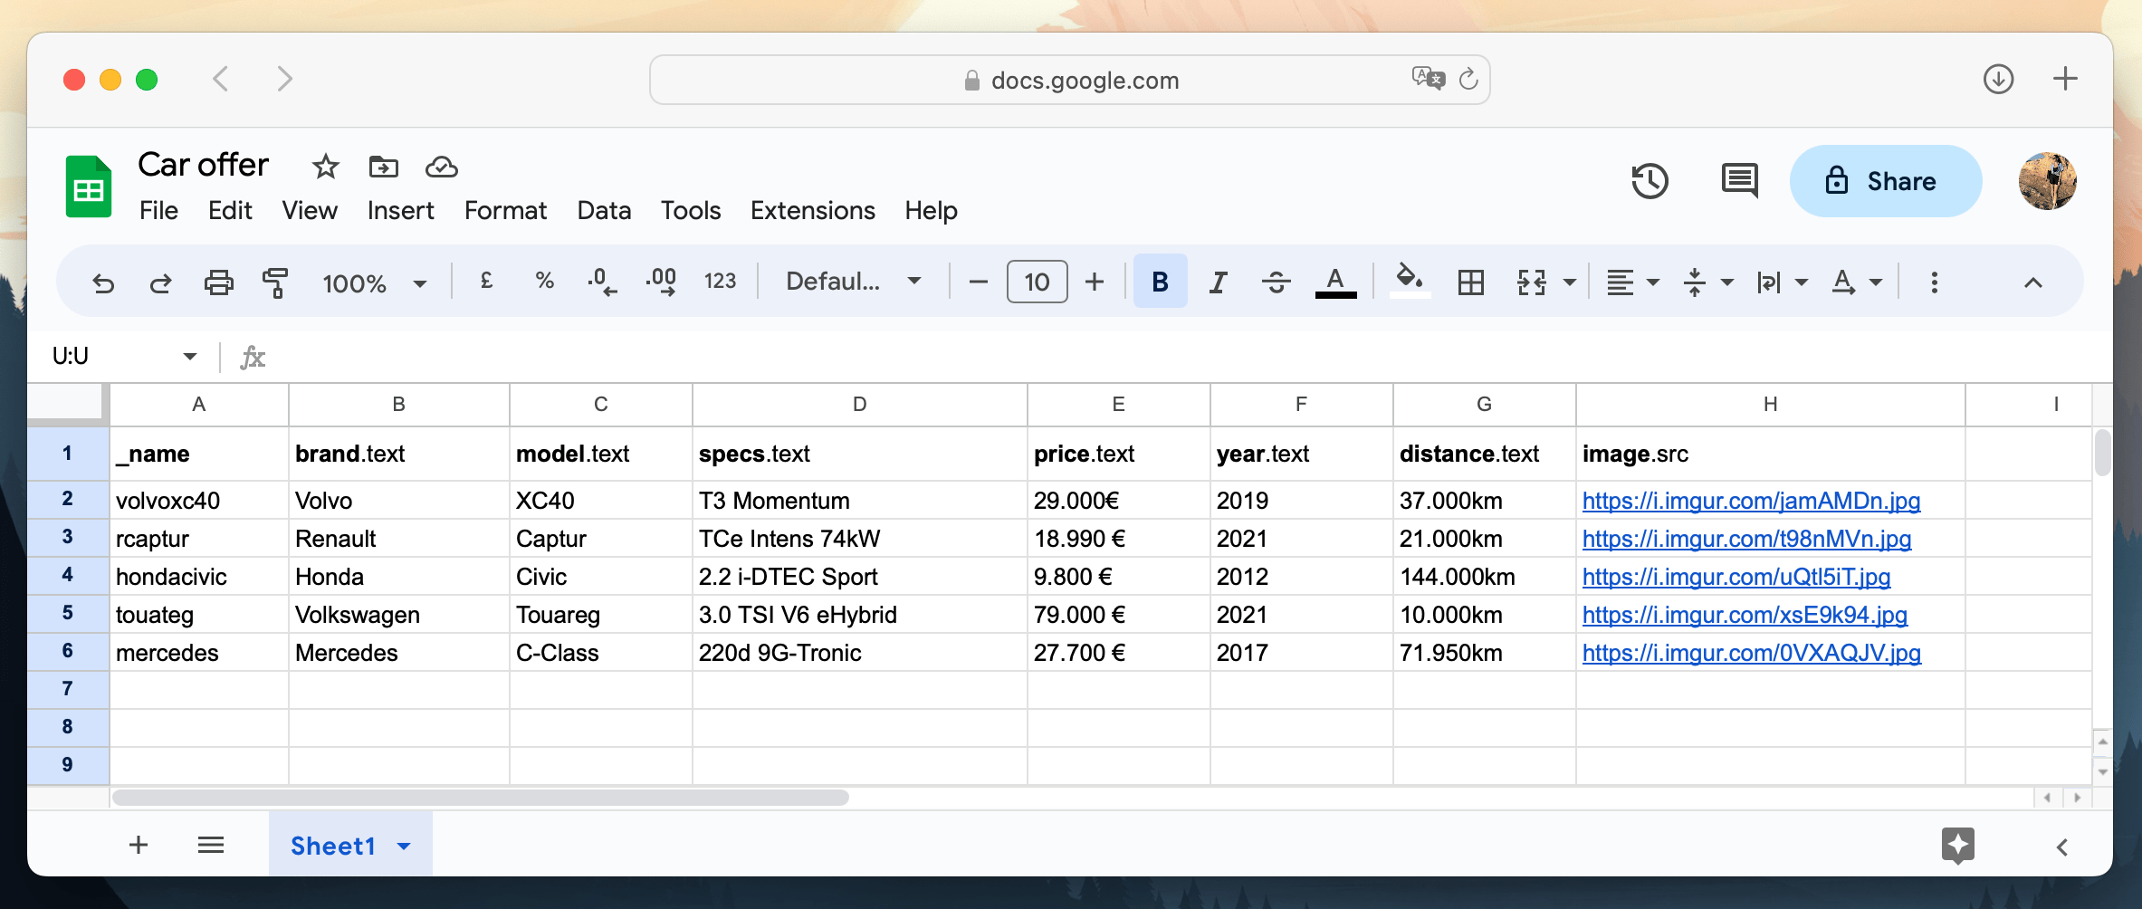Open the Tools menu
2142x909 pixels.
(x=690, y=211)
